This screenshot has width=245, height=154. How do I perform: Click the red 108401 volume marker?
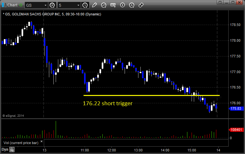point(236,130)
